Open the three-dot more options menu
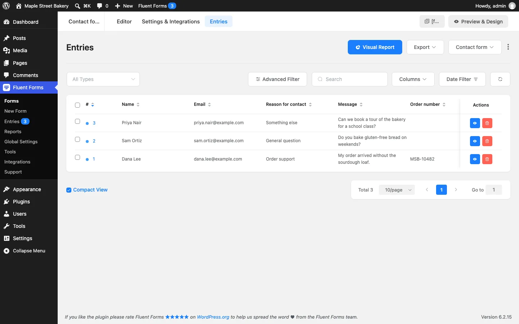The image size is (519, 324). click(508, 47)
